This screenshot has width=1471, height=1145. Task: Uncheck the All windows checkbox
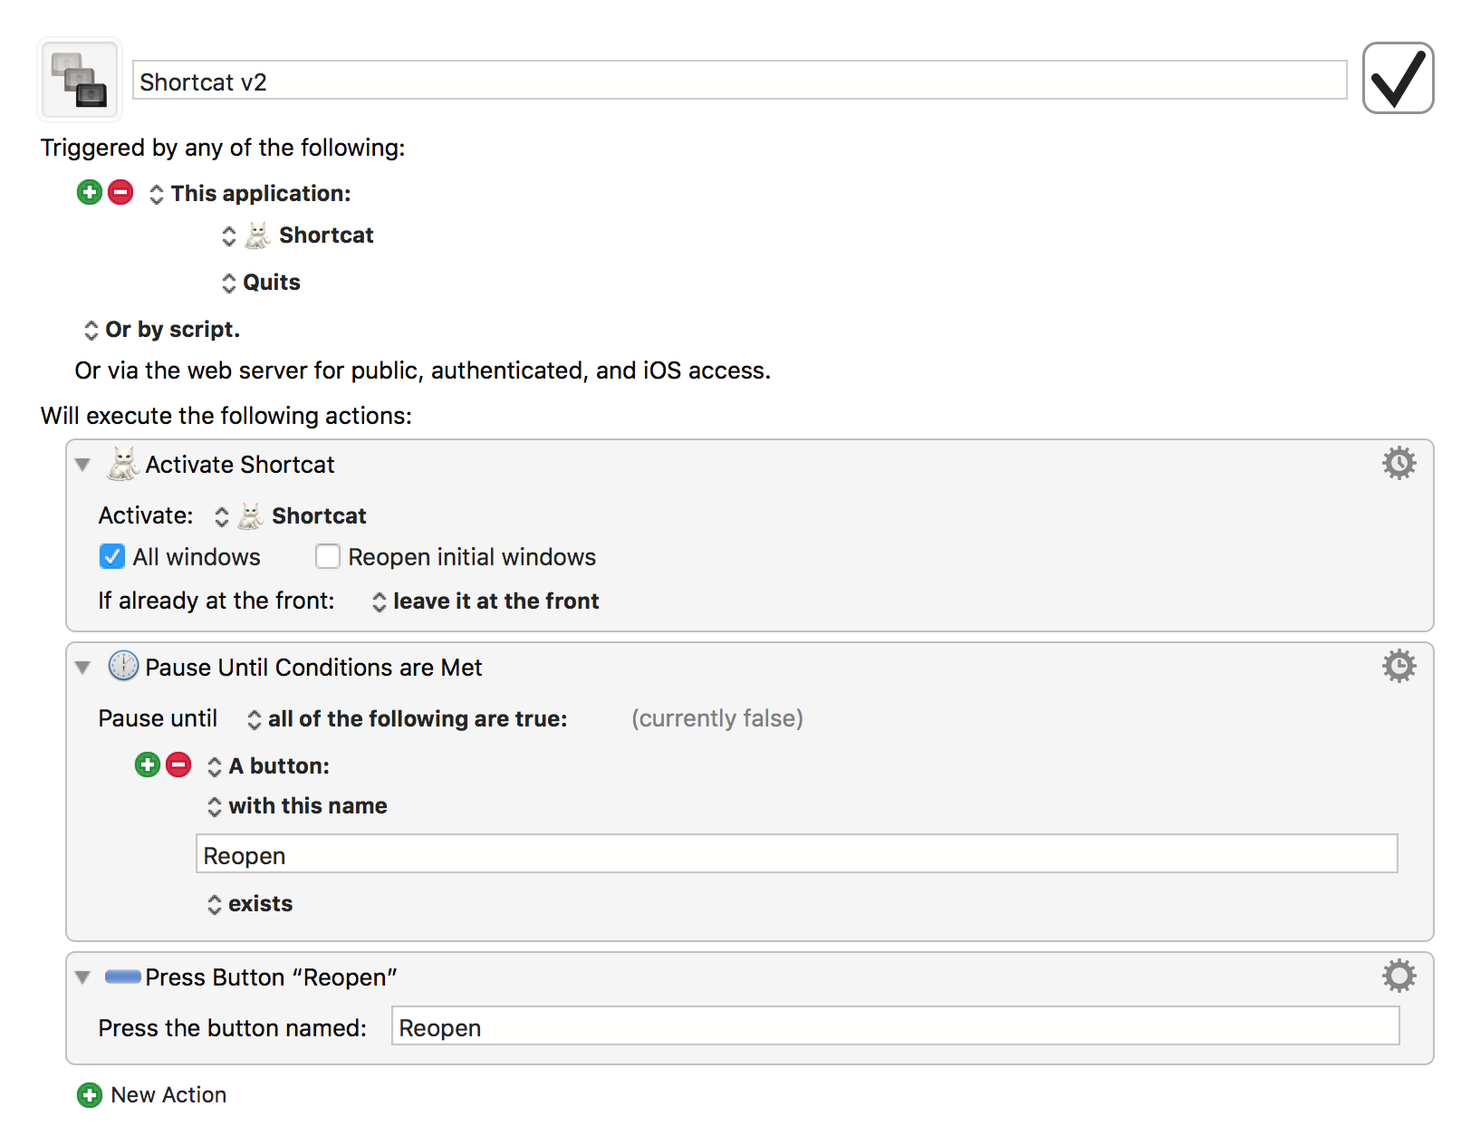tap(111, 556)
